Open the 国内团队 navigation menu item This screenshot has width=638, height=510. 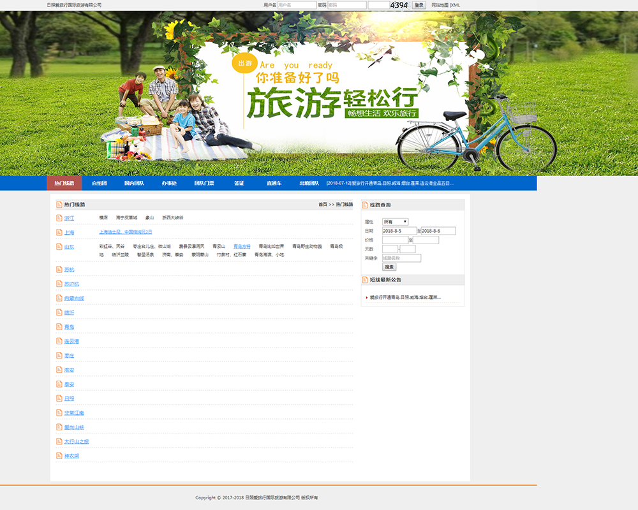(134, 184)
